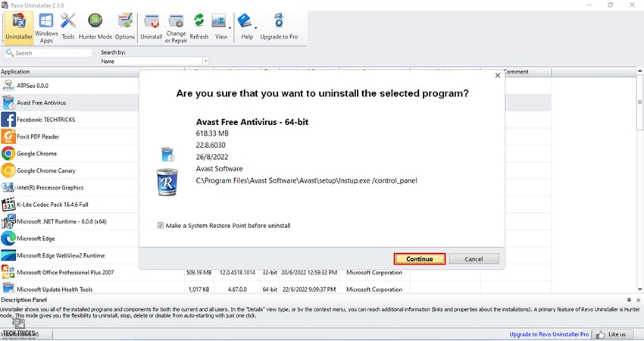The height and width of the screenshot is (341, 644).
Task: Select the Avast Free Antivirus row
Action: [x=70, y=102]
